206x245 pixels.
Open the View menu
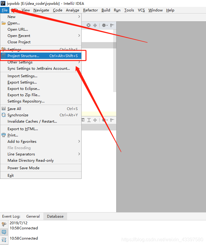click(26, 10)
